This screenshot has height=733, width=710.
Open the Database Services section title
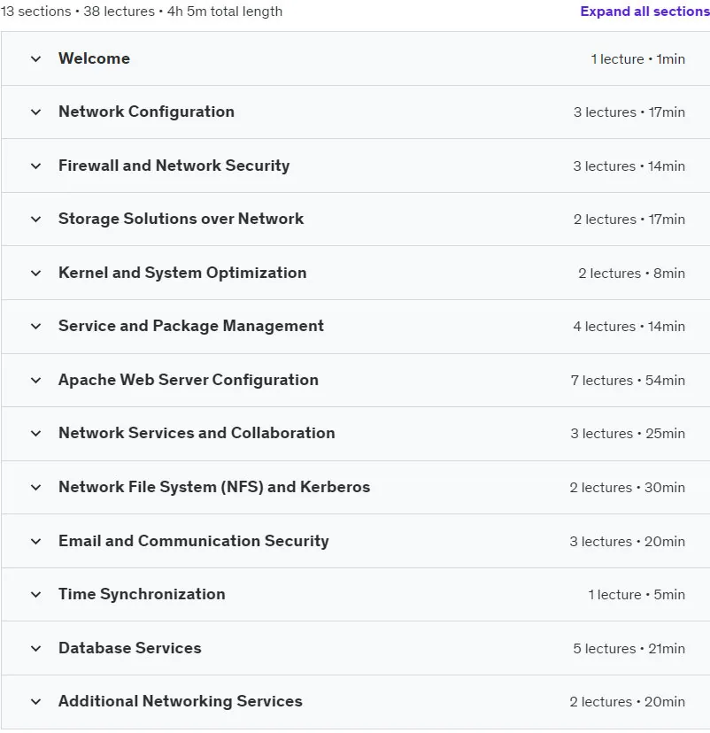point(130,648)
